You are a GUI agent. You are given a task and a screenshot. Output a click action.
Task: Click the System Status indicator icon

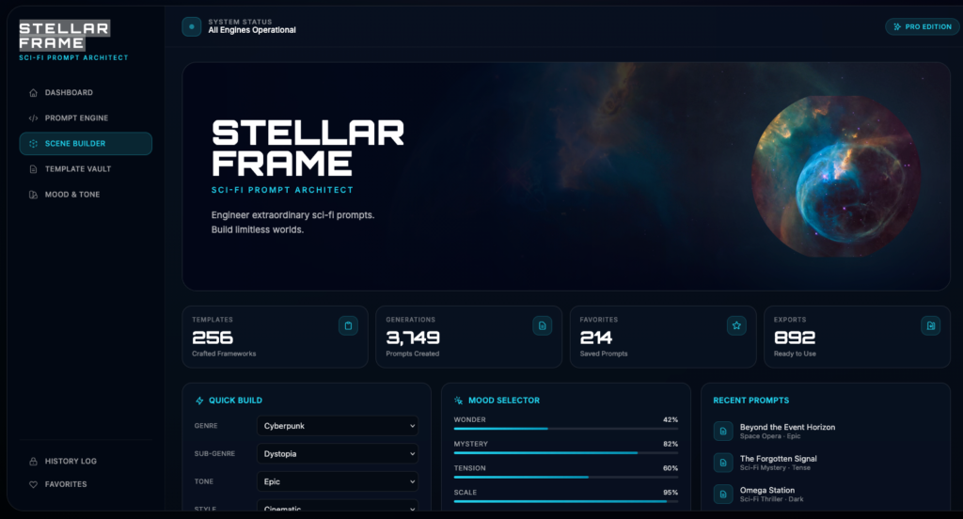192,26
